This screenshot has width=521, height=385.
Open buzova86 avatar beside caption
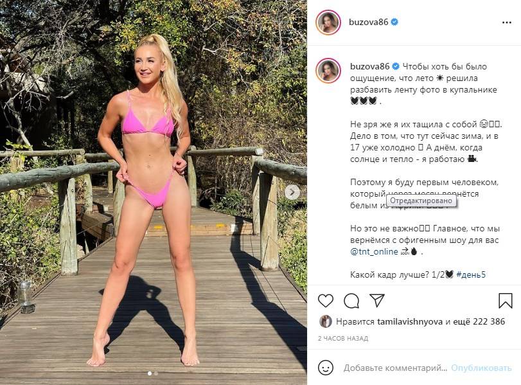(x=328, y=70)
